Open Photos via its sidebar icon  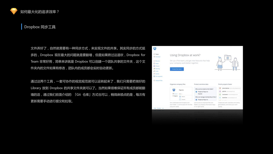tap(154, 66)
